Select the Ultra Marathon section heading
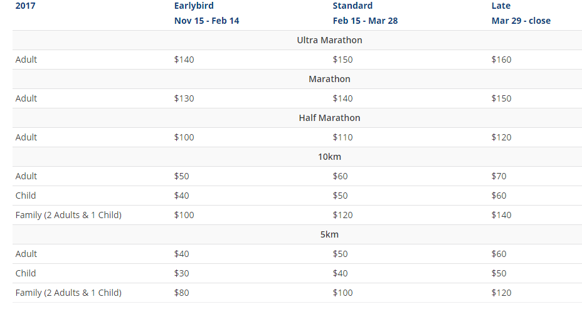Screen dimensions: 582x309 click(x=329, y=40)
